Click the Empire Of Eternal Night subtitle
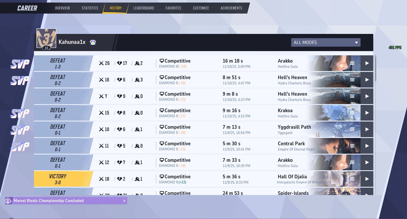The image size is (407, 219). click(x=296, y=149)
